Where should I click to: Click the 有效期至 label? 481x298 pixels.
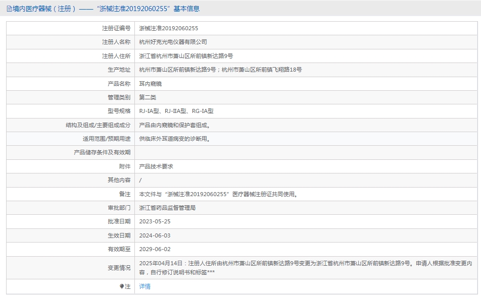119,249
